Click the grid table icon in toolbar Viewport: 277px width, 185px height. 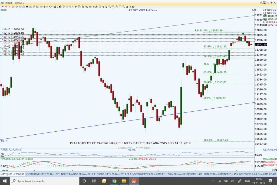[90, 7]
